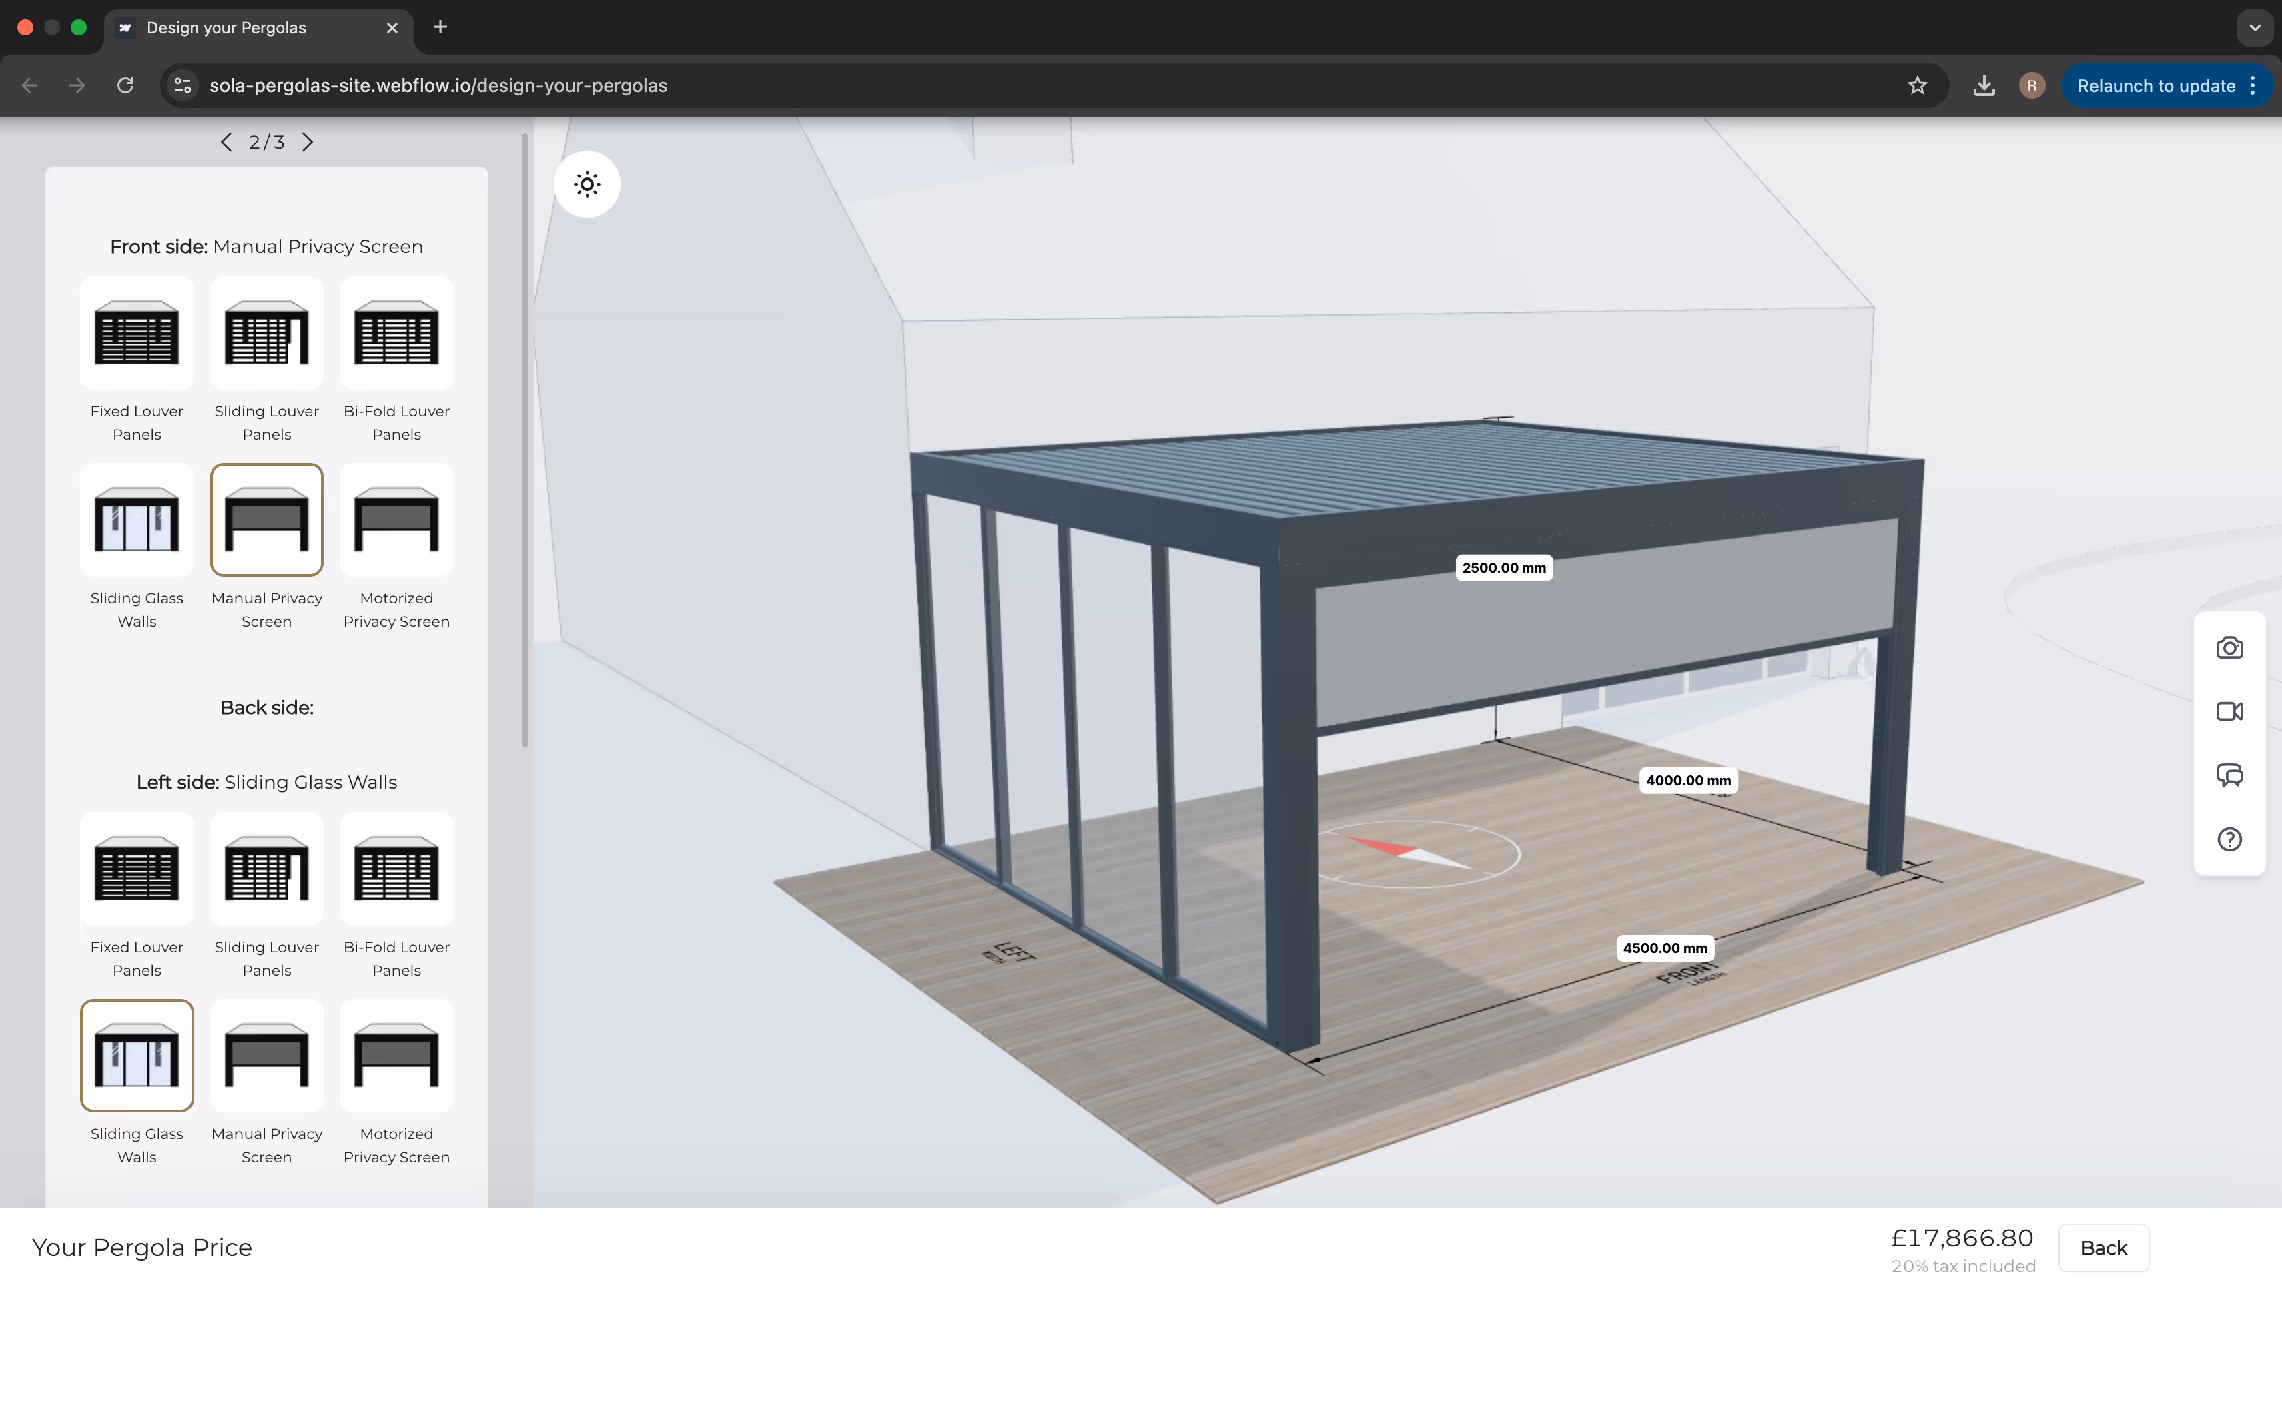Take a screenshot with the camera icon
2282x1428 pixels.
point(2229,648)
